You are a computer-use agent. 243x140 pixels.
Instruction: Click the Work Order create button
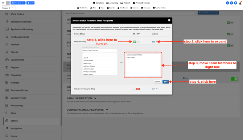pos(17,3)
